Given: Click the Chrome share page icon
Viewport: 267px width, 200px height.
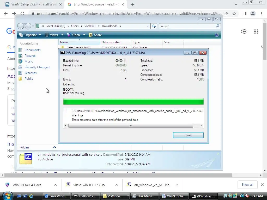Looking at the screenshot, I should pos(226,14).
